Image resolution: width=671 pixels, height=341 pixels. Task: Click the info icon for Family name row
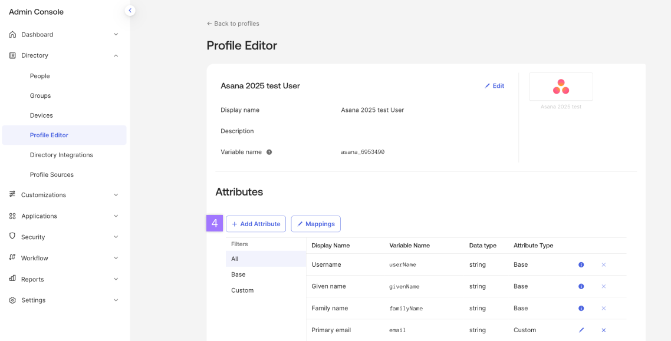(x=581, y=308)
